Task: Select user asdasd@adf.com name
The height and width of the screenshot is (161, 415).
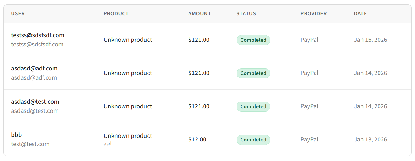Action: click(34, 68)
